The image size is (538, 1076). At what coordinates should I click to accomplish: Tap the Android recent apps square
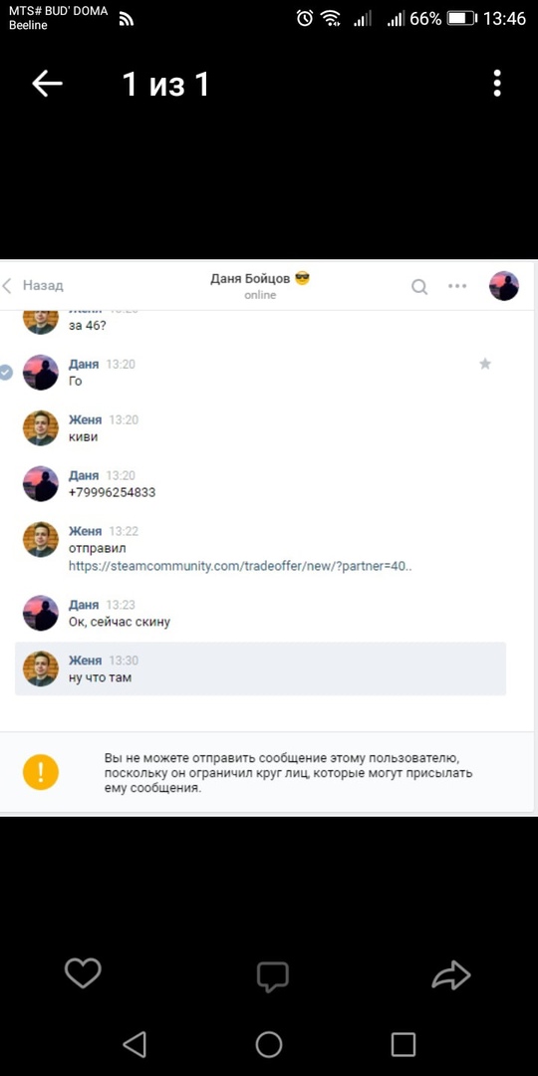tap(403, 1044)
